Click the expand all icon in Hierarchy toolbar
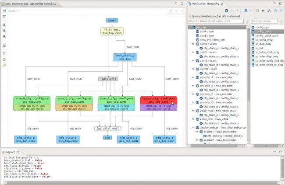Viewport: 285px width, 185px height. point(275,11)
